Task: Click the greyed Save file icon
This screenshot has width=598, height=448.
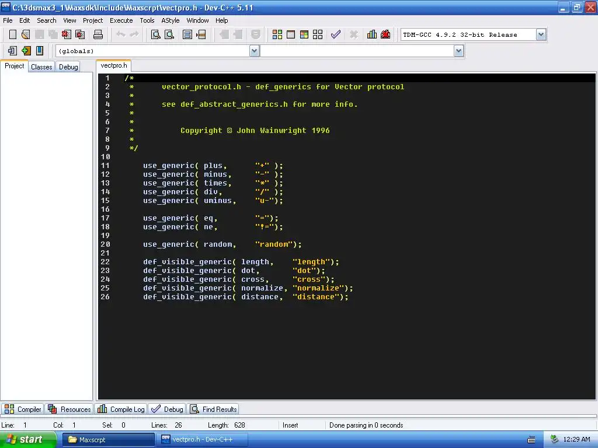Action: tap(39, 34)
